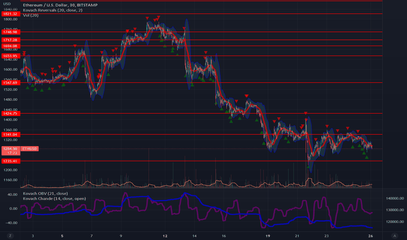The image size is (407, 240).
Task: Click the 1480.00 axis value
Action: point(10,99)
